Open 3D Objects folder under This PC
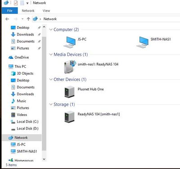 tap(25, 73)
